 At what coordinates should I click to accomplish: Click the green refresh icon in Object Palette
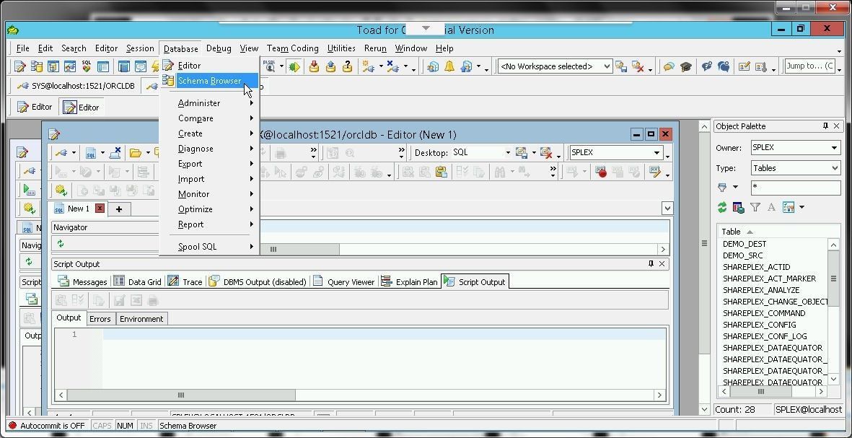(x=722, y=207)
